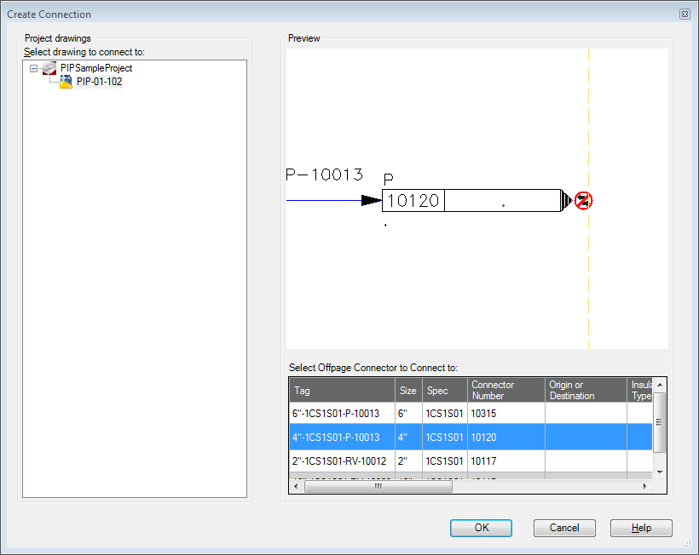Click table scroll up arrow
This screenshot has height=555, width=699.
[x=660, y=385]
